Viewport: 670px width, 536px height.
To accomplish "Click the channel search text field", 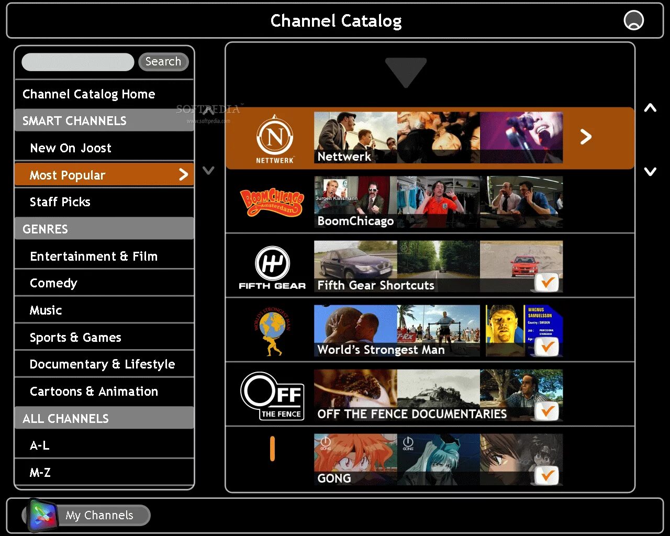I will 78,62.
